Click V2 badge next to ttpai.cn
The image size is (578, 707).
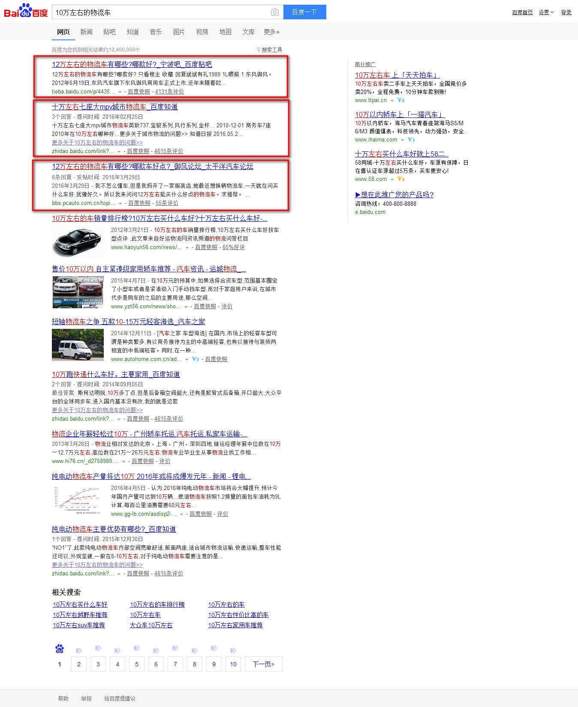tap(401, 100)
